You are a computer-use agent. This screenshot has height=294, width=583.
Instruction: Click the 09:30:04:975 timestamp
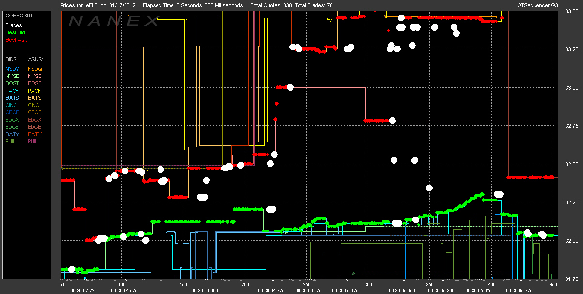click(308, 291)
